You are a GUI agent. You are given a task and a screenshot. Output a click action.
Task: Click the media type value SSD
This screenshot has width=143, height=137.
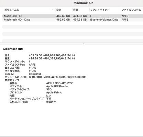(x=49, y=89)
